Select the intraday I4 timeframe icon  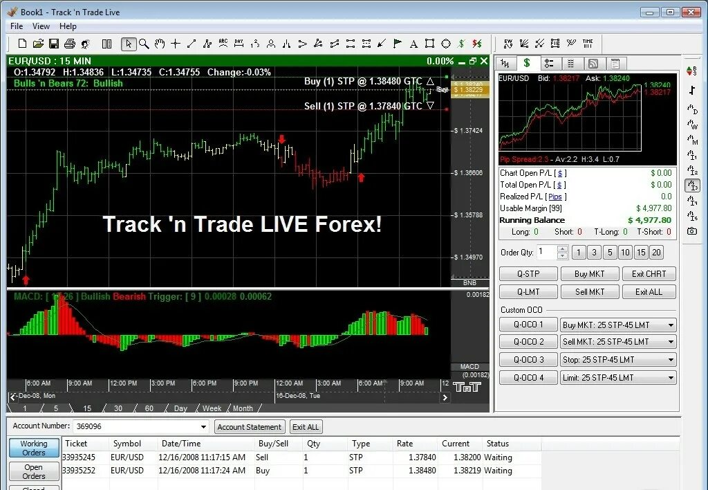tap(691, 201)
